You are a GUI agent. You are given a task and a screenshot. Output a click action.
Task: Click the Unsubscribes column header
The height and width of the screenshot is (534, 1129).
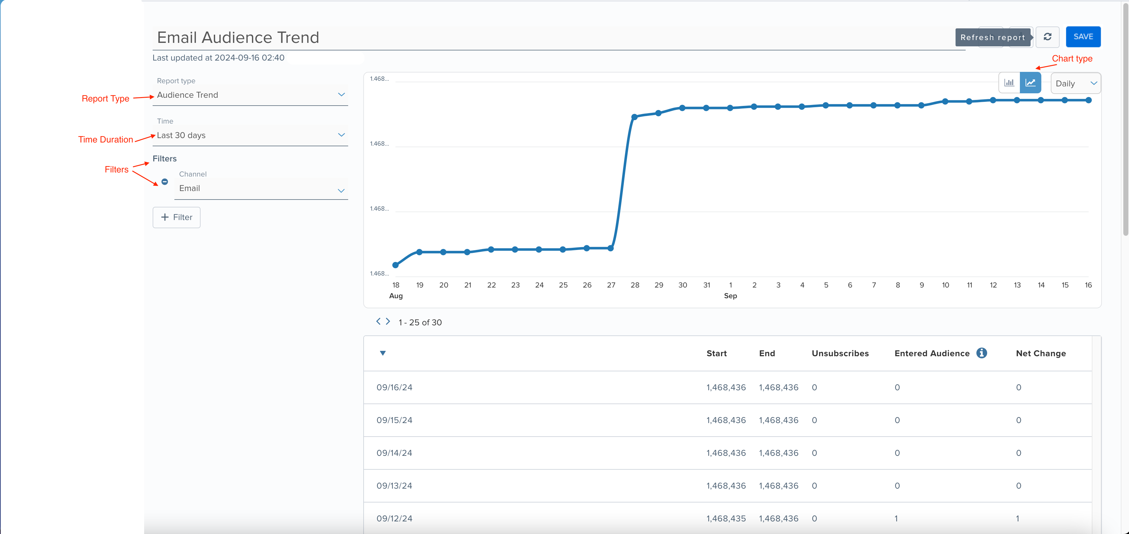tap(840, 353)
